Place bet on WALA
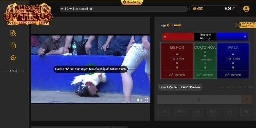 pyautogui.click(x=233, y=61)
